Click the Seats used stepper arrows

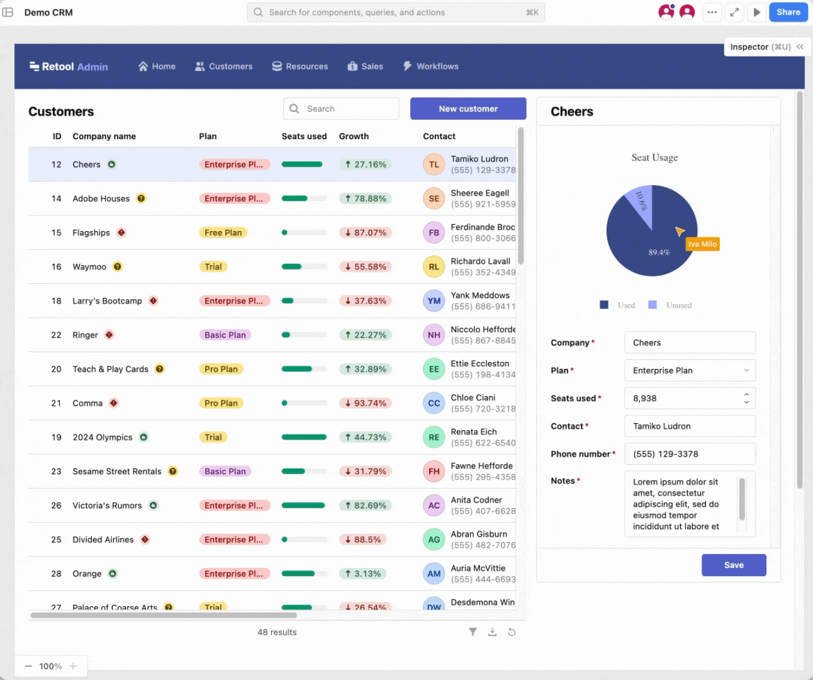coord(746,398)
